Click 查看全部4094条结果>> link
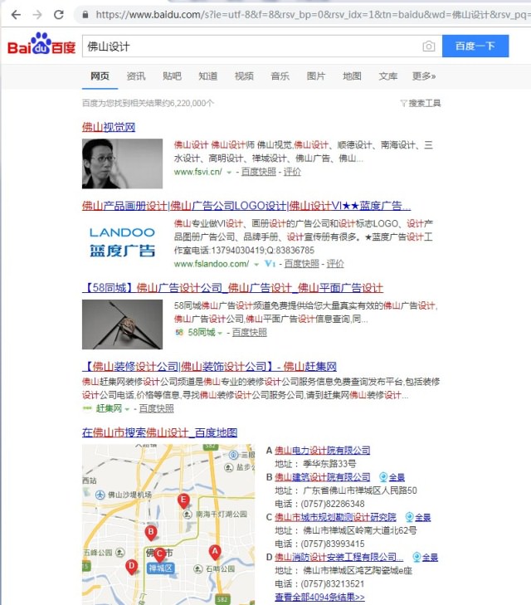 [x=319, y=597]
